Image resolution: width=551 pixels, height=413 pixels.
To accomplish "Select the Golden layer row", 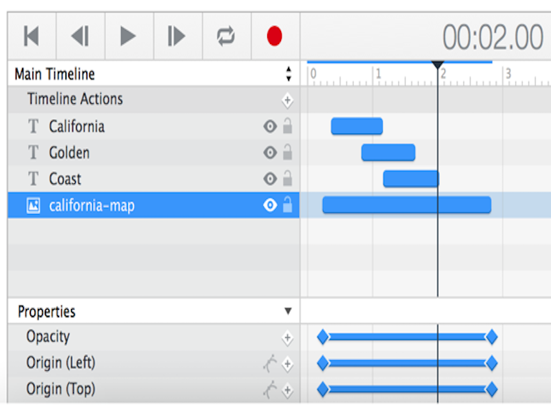I will (154, 153).
